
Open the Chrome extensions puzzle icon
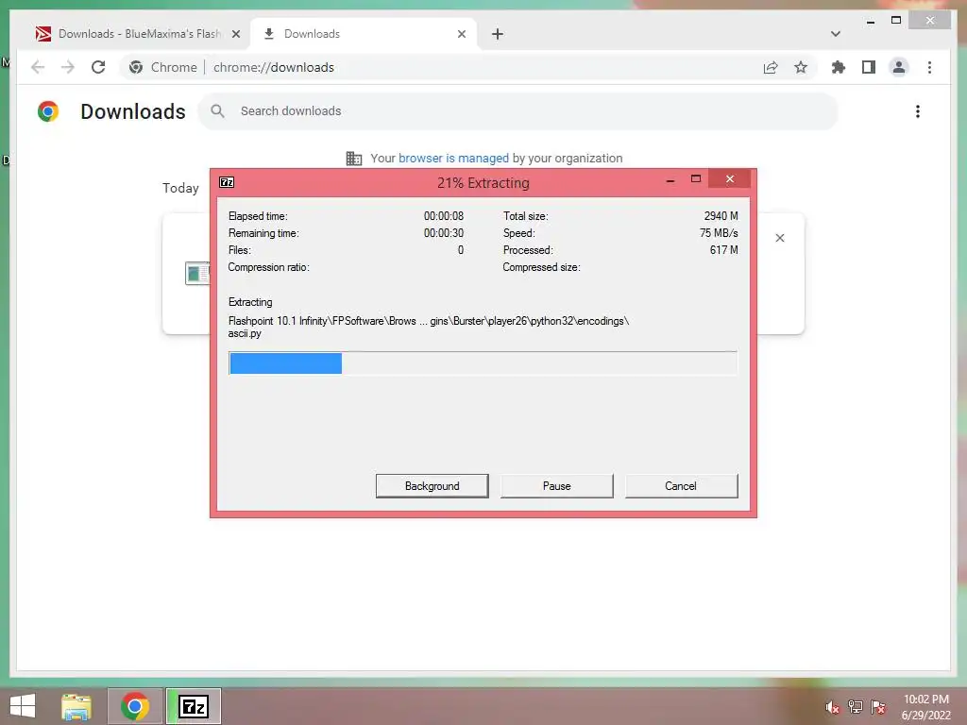[839, 67]
